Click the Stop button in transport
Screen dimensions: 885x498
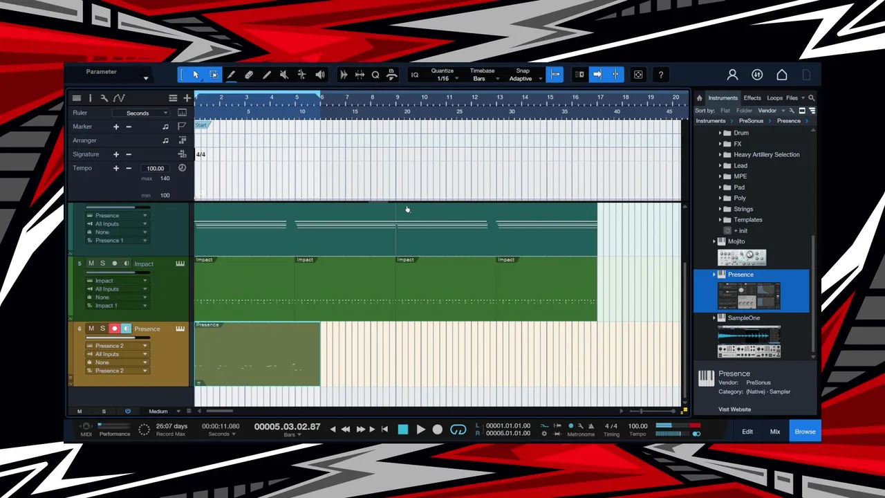coord(403,430)
